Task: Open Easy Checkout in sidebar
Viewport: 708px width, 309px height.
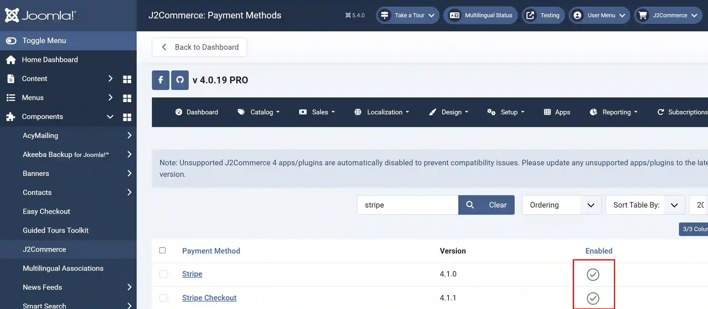Action: tap(46, 212)
